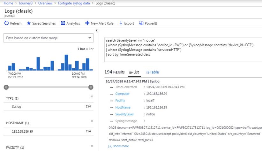Close the FACILITY filter section
The height and width of the screenshot is (151, 262).
point(92,146)
